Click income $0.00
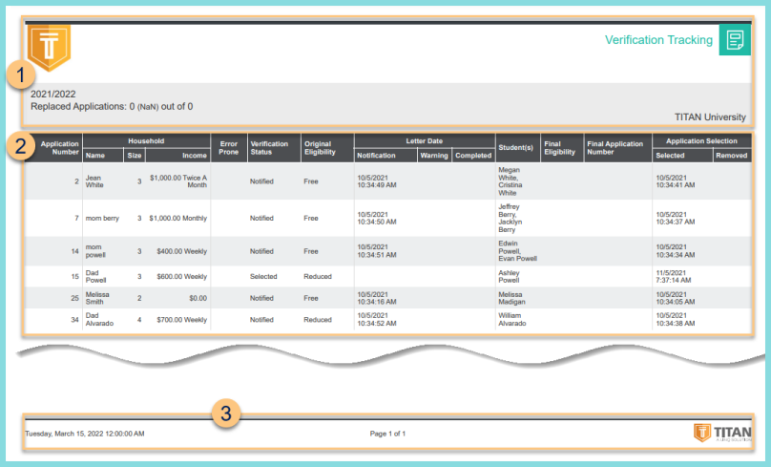 point(198,298)
